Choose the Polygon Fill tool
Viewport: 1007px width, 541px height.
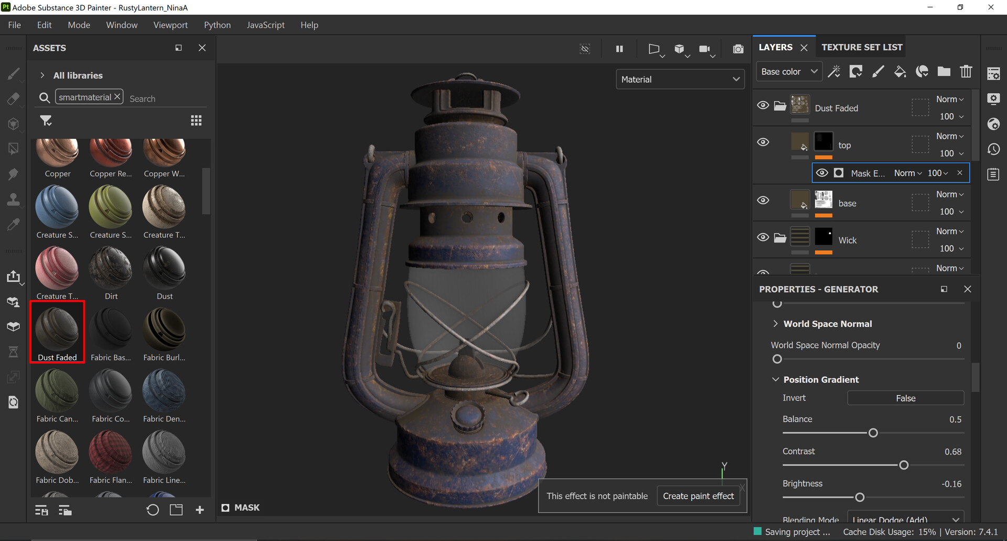(x=14, y=148)
